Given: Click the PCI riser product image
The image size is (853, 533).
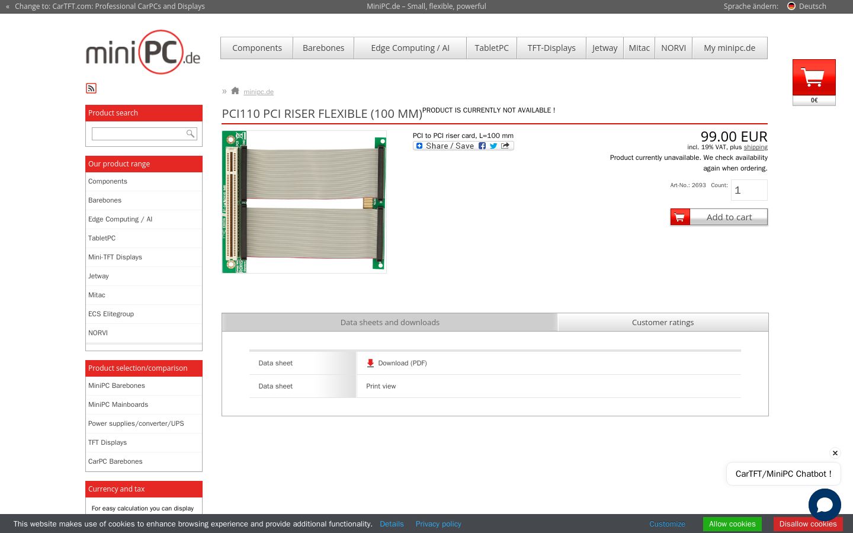Looking at the screenshot, I should [x=304, y=202].
